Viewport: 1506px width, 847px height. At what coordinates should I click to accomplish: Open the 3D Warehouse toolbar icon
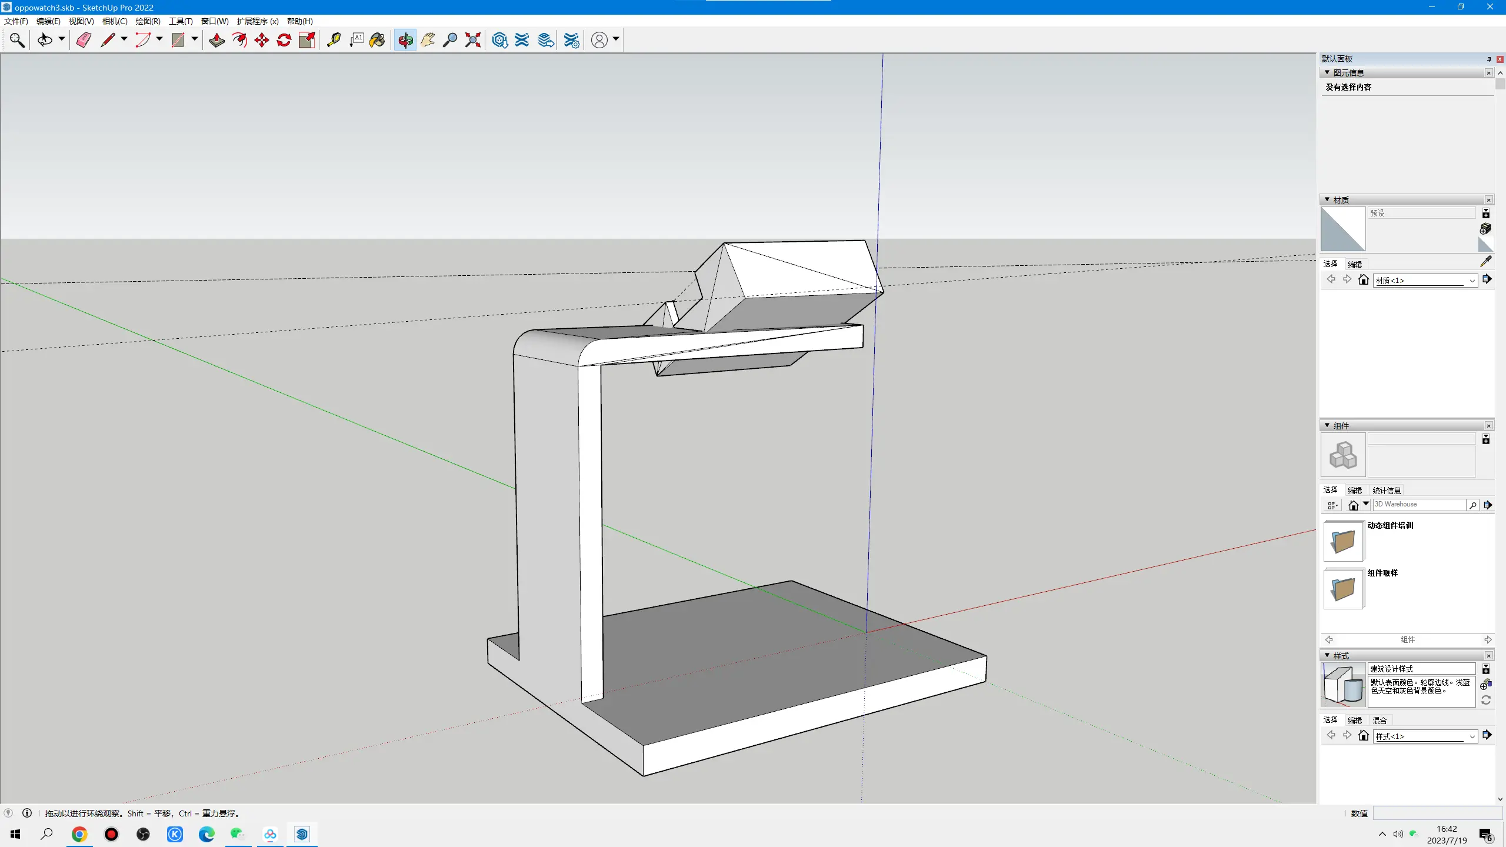coord(499,40)
